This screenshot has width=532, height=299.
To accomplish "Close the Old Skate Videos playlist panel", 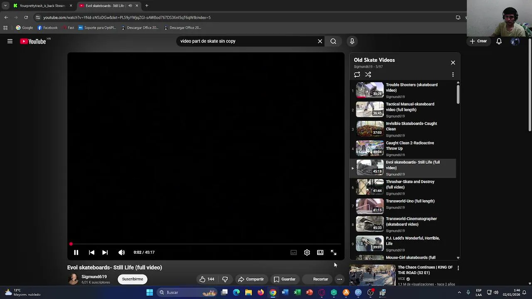I will coord(453,63).
